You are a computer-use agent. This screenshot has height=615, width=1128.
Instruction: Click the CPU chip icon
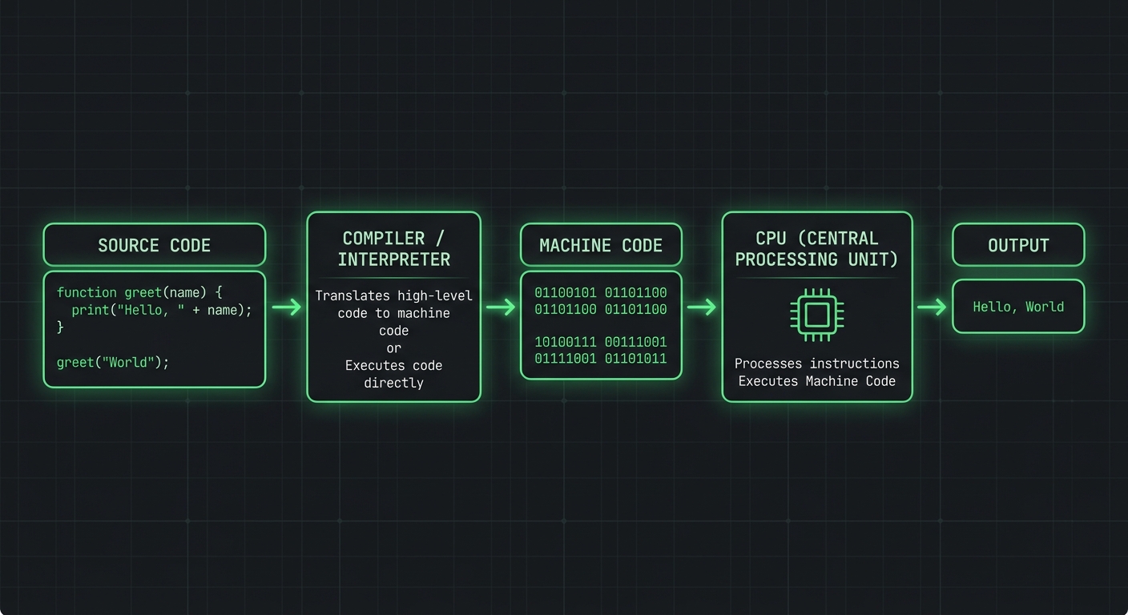coord(816,315)
